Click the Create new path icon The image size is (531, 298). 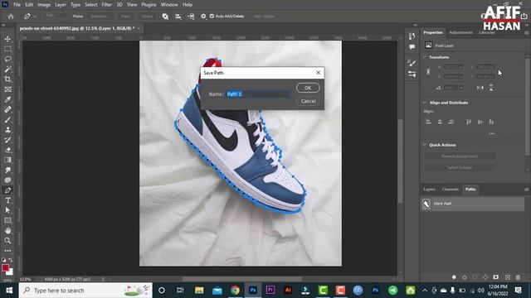pos(507,277)
